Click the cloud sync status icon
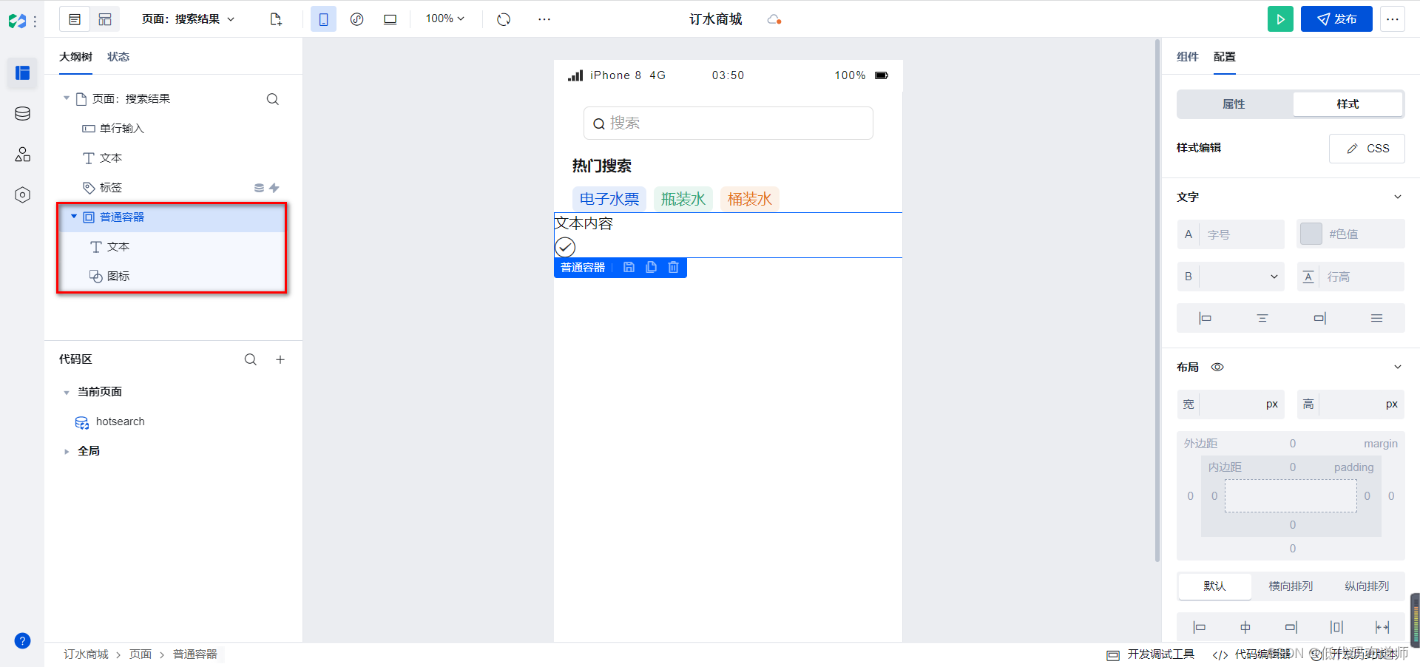This screenshot has height=667, width=1420. pyautogui.click(x=774, y=19)
